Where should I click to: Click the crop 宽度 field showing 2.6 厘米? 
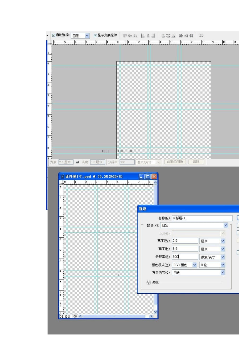66,162
